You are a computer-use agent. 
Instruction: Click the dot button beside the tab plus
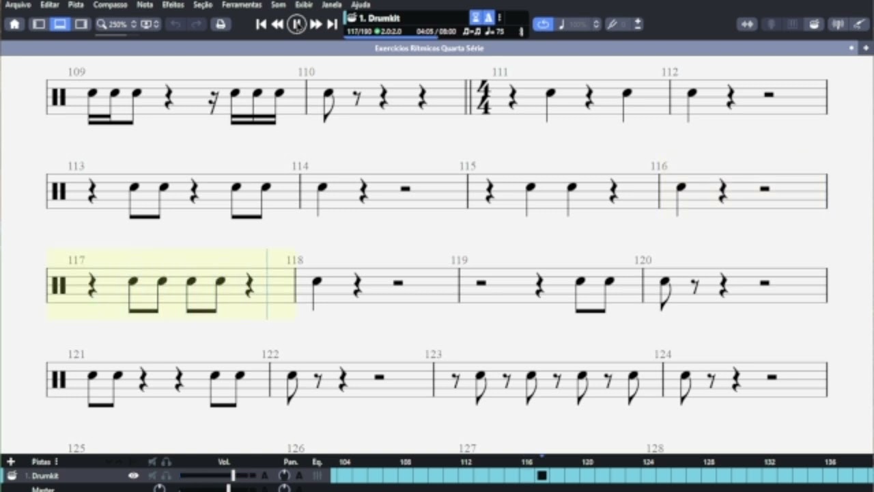coord(851,49)
